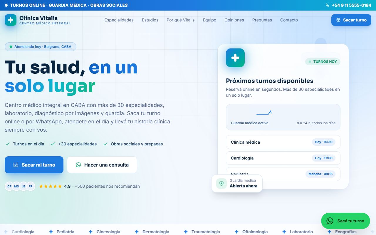The width and height of the screenshot is (376, 235).
Task: Click Laboratorio in the specialties ticker
Action: (301, 232)
